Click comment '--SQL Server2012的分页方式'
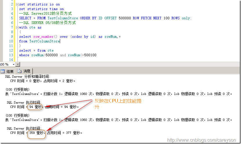Screen dimensions: 241x144 pyautogui.click(x=45, y=14)
